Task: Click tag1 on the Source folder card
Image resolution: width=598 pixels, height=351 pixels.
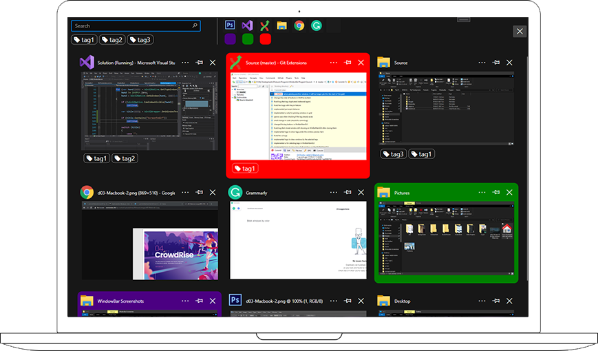Action: pyautogui.click(x=421, y=154)
